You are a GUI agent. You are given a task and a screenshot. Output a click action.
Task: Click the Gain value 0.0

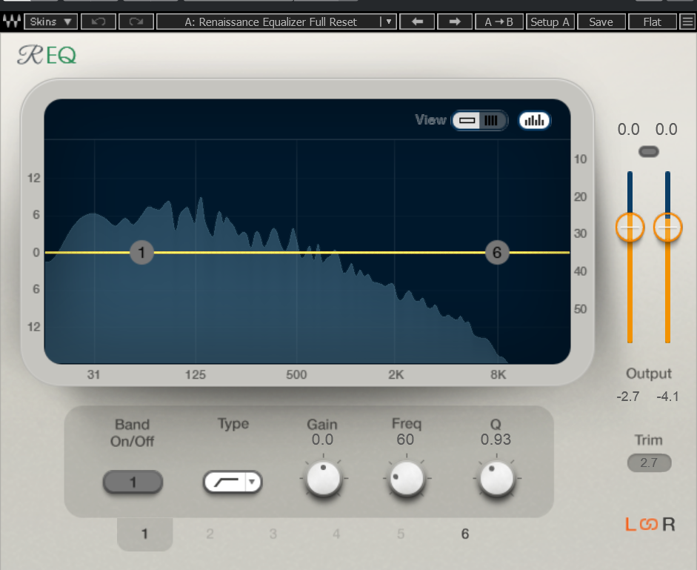pos(322,440)
